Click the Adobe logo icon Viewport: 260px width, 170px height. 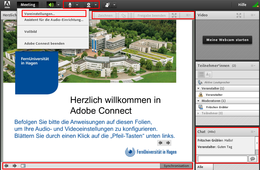[x=7, y=5]
